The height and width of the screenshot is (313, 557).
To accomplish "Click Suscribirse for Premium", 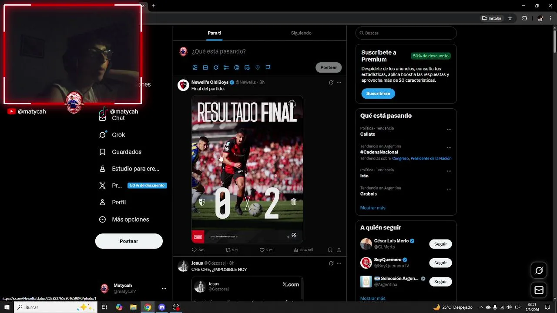I will (378, 93).
